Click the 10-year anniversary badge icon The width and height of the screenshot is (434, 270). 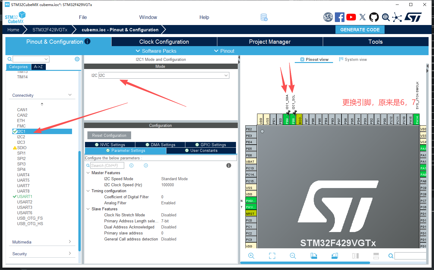pos(328,17)
